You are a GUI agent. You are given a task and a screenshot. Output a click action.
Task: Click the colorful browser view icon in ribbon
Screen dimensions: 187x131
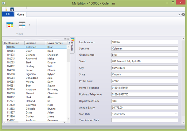[x=10, y=25]
